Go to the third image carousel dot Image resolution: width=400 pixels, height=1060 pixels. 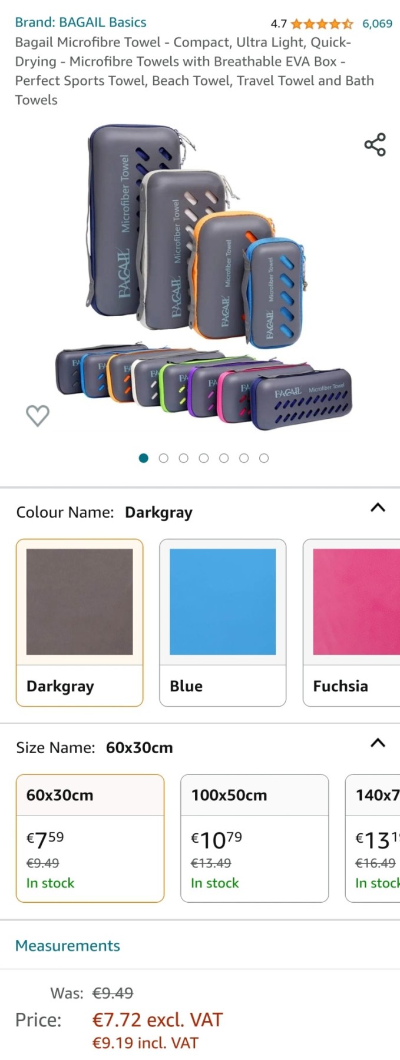pyautogui.click(x=184, y=458)
